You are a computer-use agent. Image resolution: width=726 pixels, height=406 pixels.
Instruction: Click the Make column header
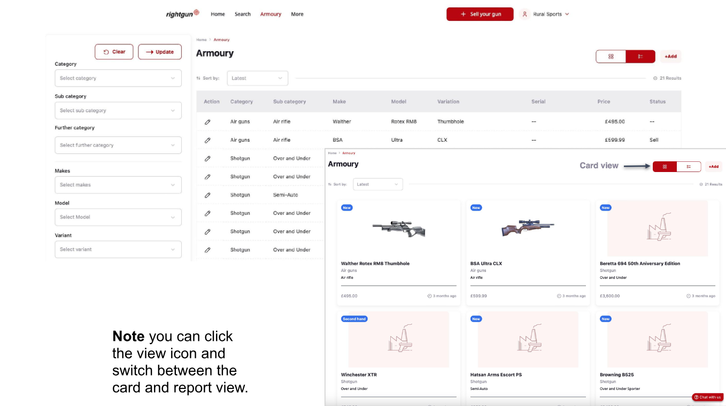click(339, 101)
